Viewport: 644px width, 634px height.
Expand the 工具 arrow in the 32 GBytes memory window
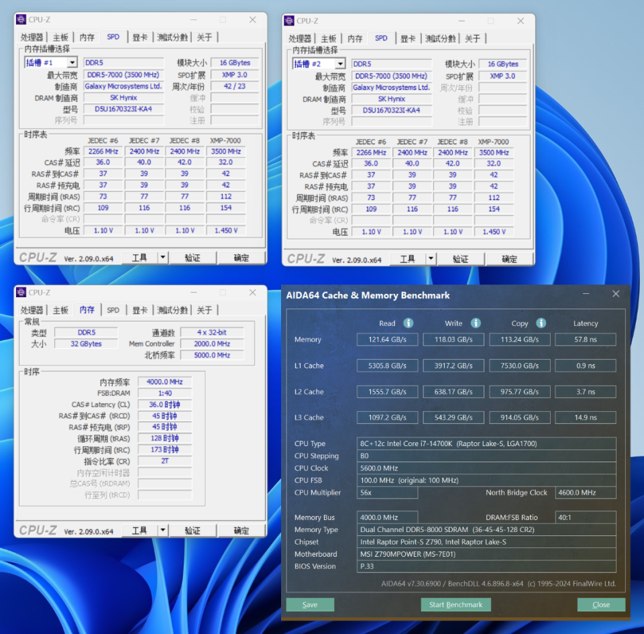[x=163, y=530]
